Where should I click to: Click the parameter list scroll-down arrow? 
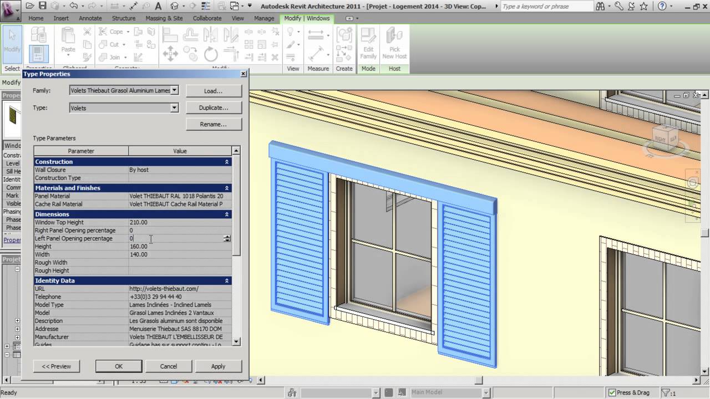coord(236,341)
